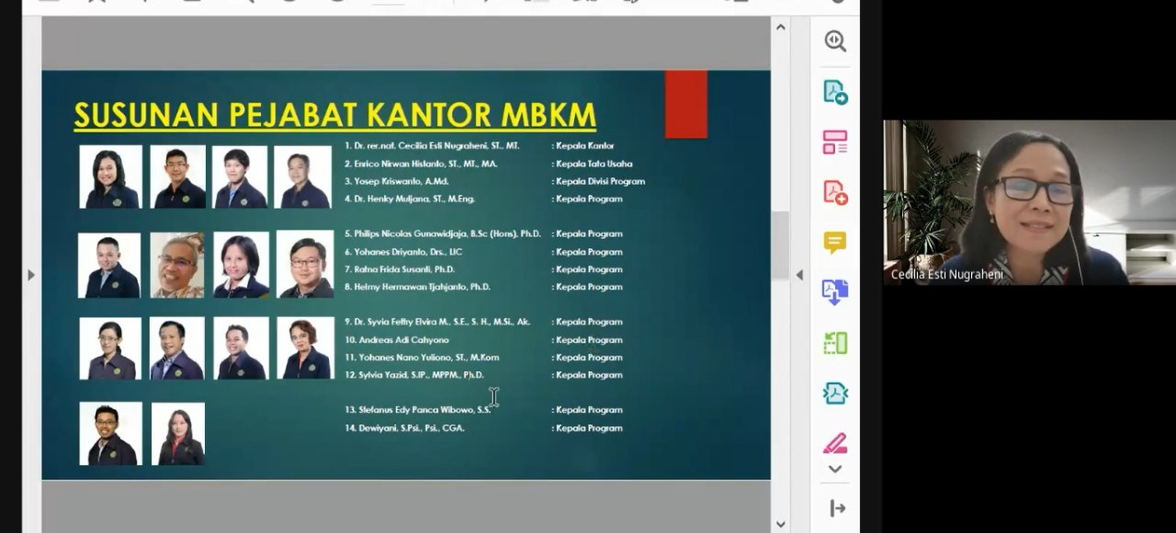Image resolution: width=1176 pixels, height=533 pixels.
Task: Click the vertical scrollbar thumb
Action: pos(780,244)
